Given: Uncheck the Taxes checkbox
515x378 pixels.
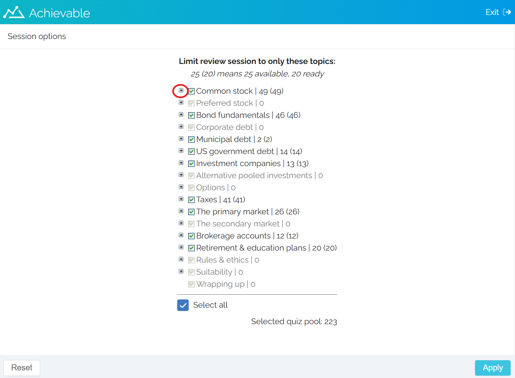Looking at the screenshot, I should pos(191,200).
